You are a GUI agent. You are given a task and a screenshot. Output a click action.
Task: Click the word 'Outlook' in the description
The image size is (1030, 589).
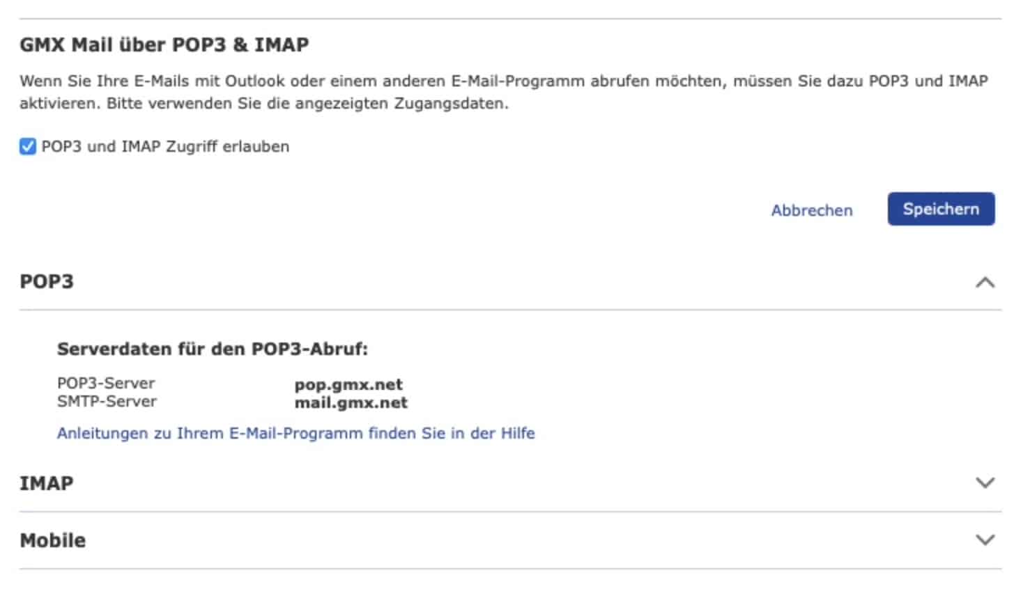pos(254,81)
